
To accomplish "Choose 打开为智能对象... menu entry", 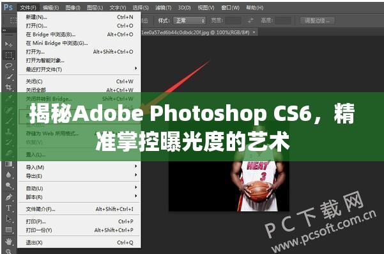I will tap(79, 61).
